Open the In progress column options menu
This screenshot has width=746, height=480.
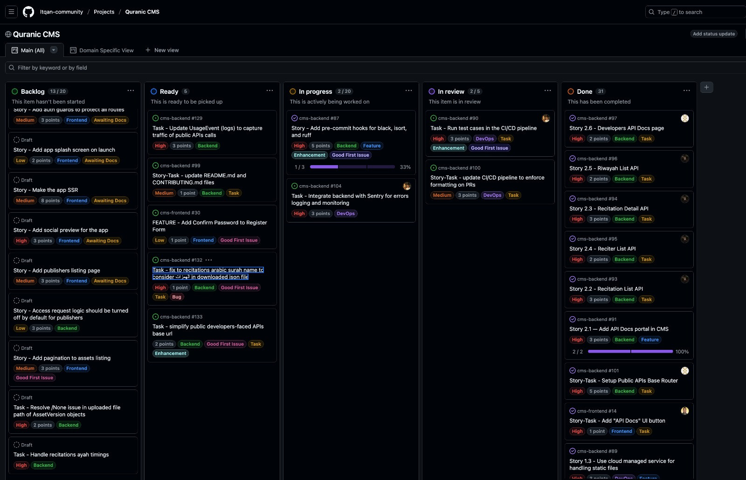(x=408, y=91)
